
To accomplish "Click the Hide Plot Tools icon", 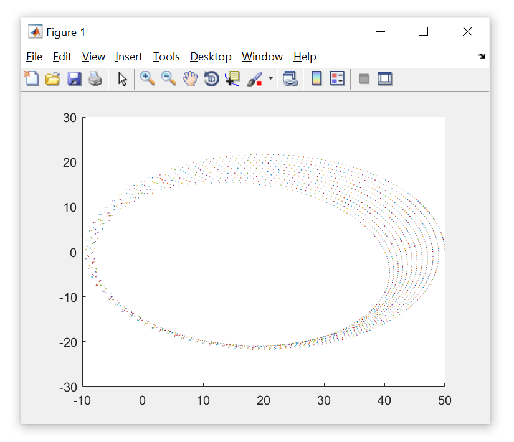I will coord(364,79).
